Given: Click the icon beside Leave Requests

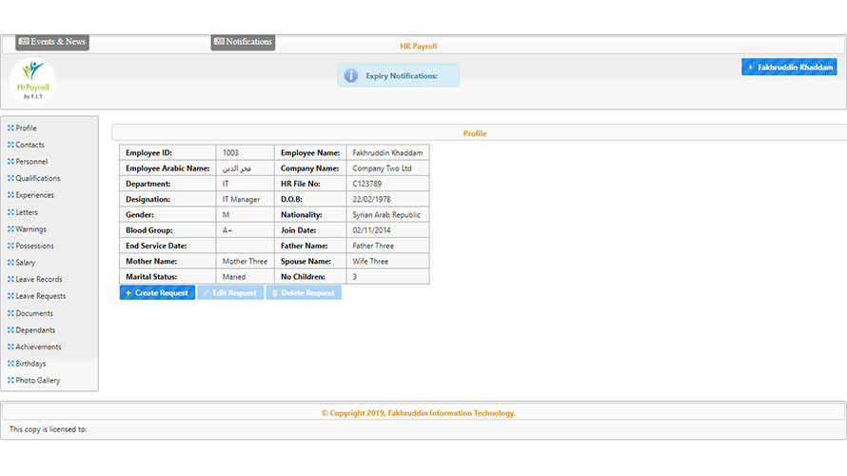Looking at the screenshot, I should point(10,296).
